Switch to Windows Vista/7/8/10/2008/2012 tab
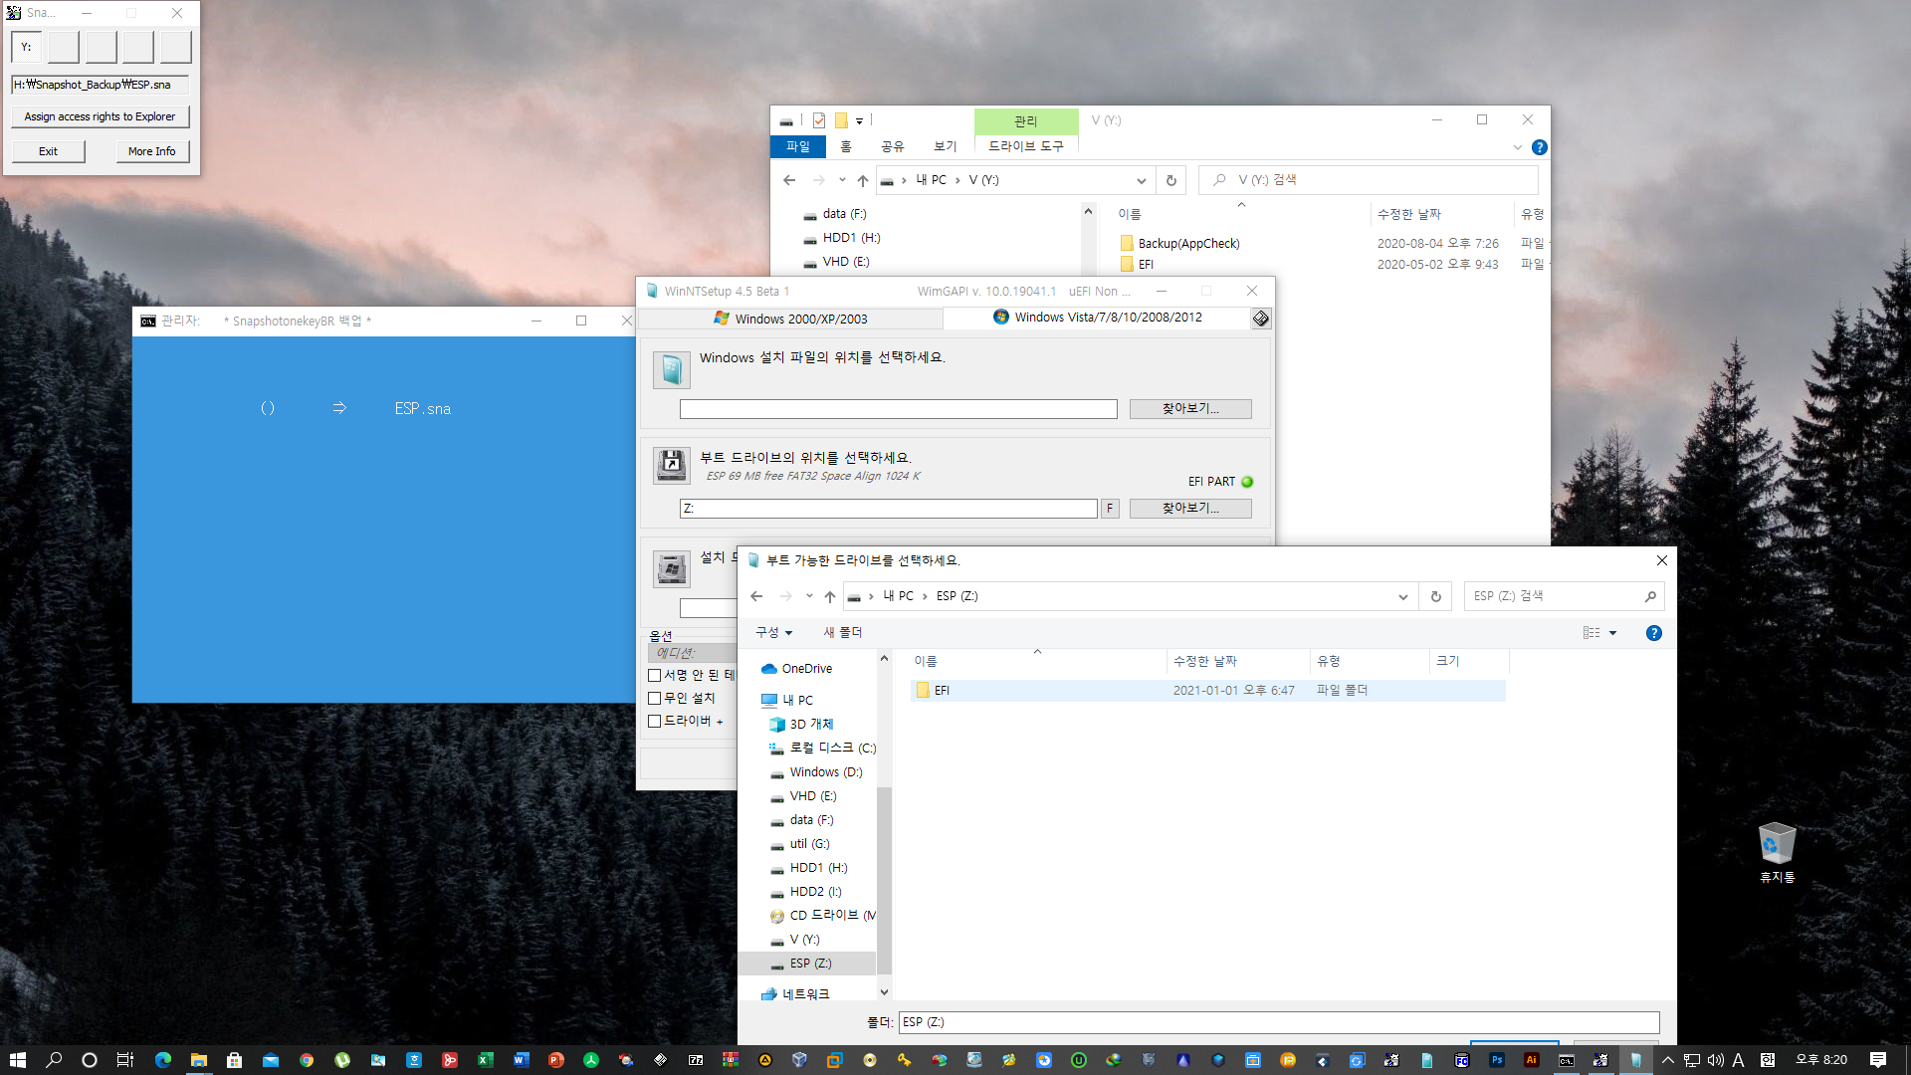The height and width of the screenshot is (1075, 1911). pos(1097,318)
